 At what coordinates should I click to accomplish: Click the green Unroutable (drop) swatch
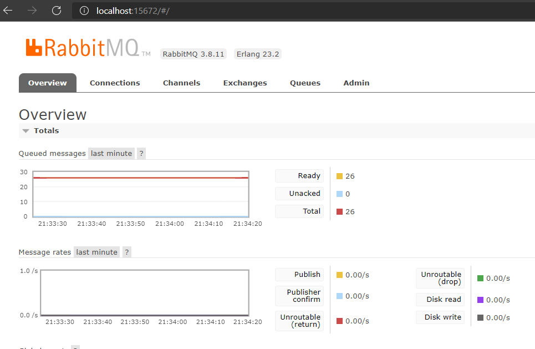coord(481,279)
